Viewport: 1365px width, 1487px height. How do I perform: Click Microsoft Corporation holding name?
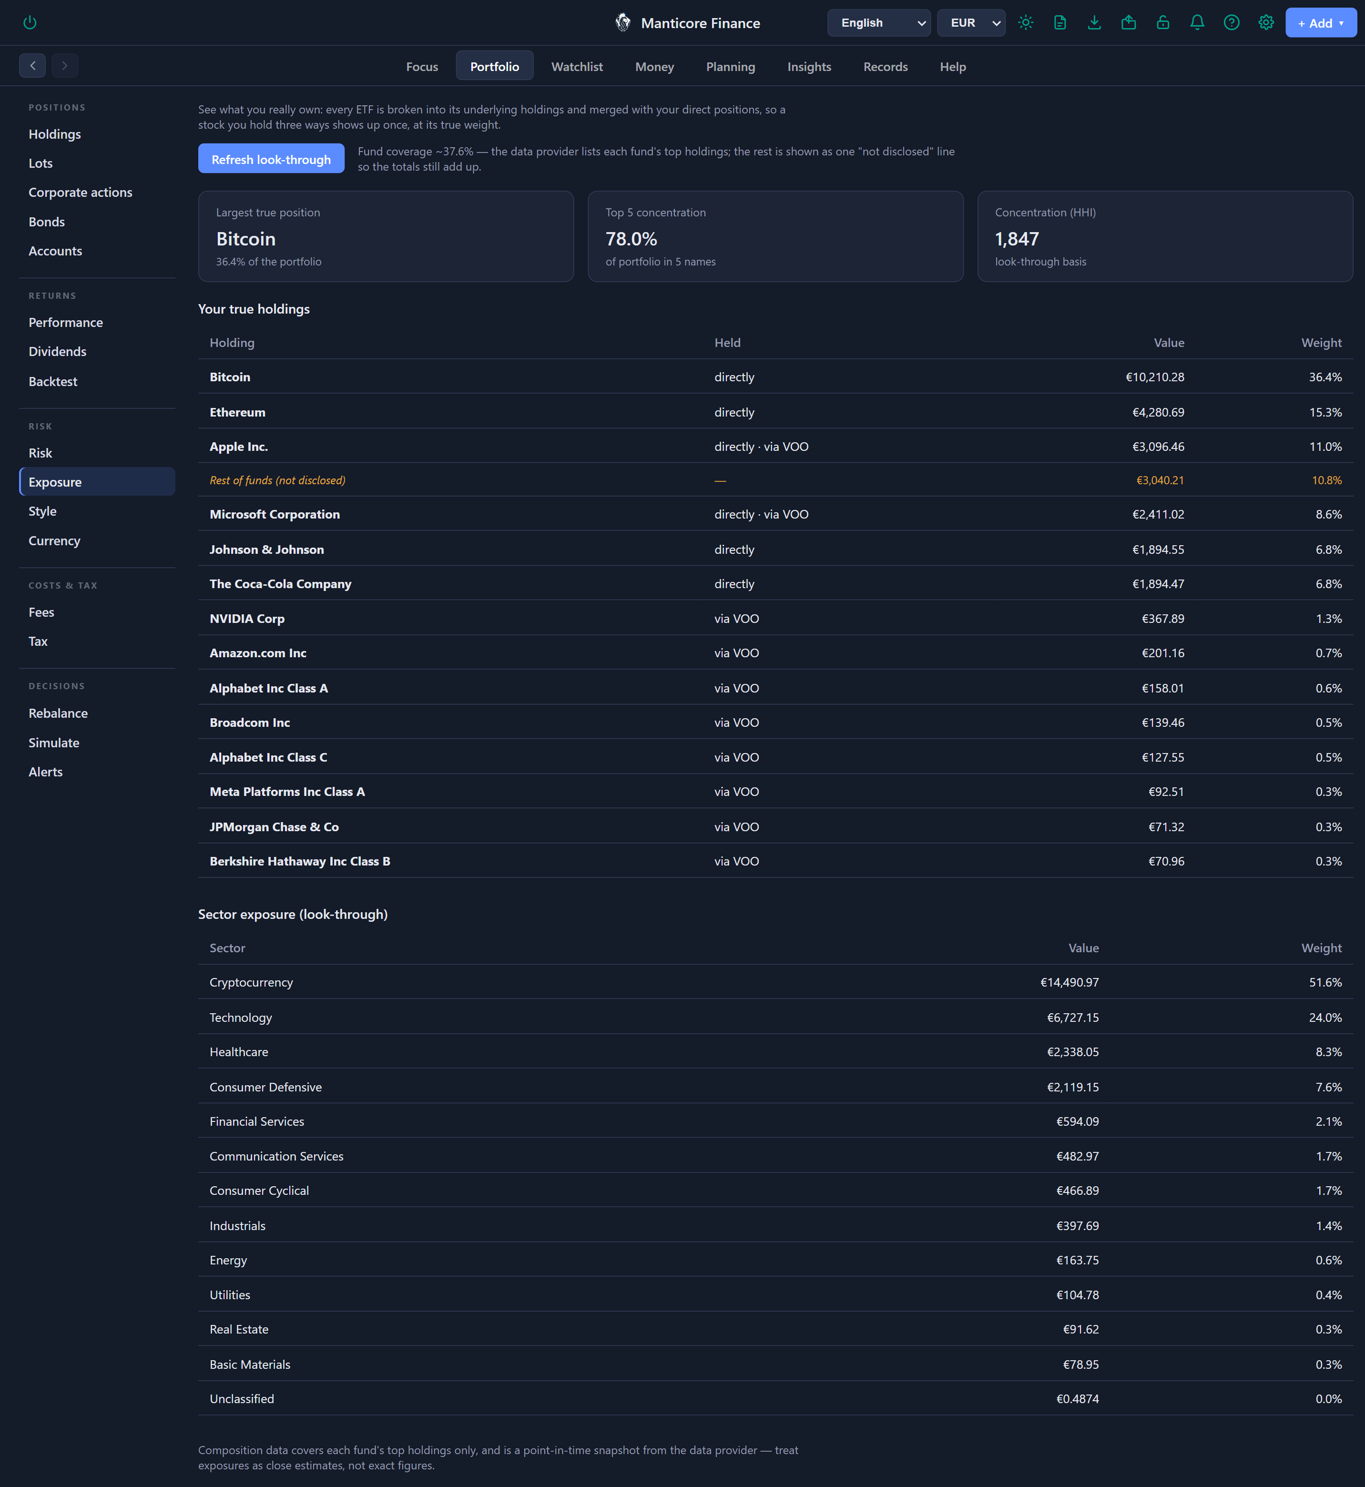click(275, 514)
